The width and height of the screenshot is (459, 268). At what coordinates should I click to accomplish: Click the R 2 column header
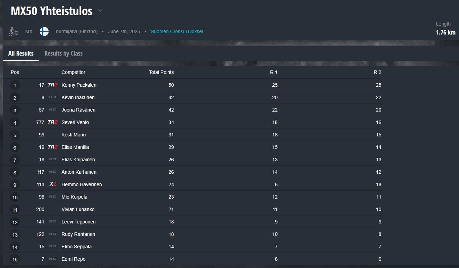[377, 72]
